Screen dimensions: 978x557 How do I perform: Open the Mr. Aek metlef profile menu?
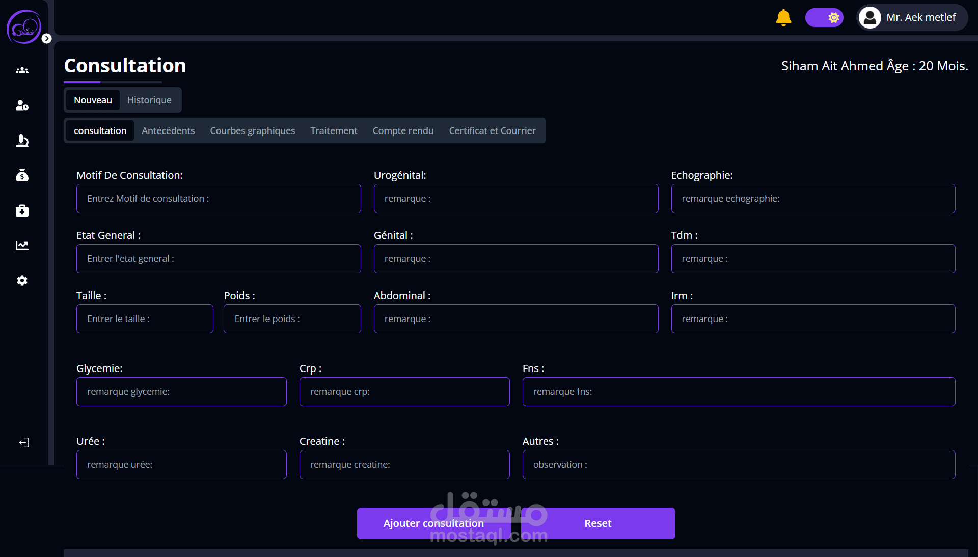tap(911, 17)
